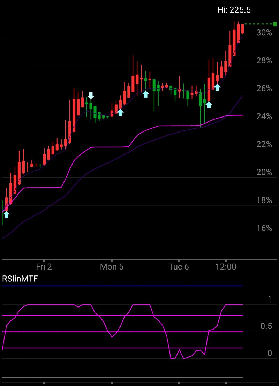Click the 20% price axis label
279x386 pixels.
[x=264, y=172]
